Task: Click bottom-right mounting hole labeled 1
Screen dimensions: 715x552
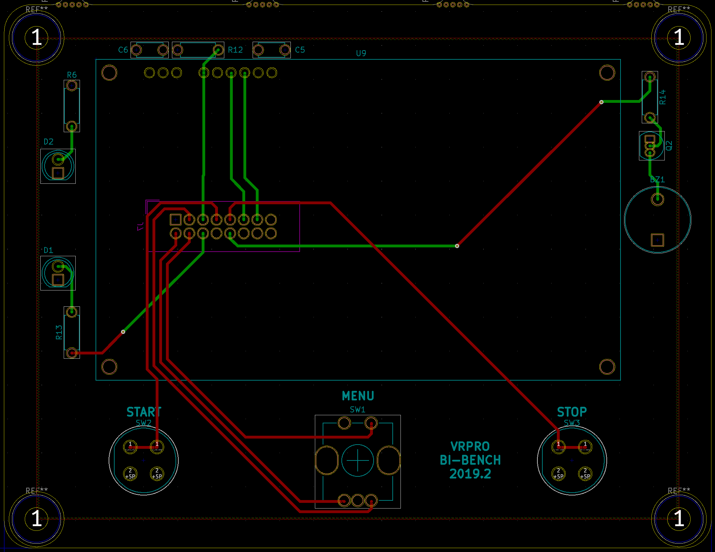Action: 679,518
